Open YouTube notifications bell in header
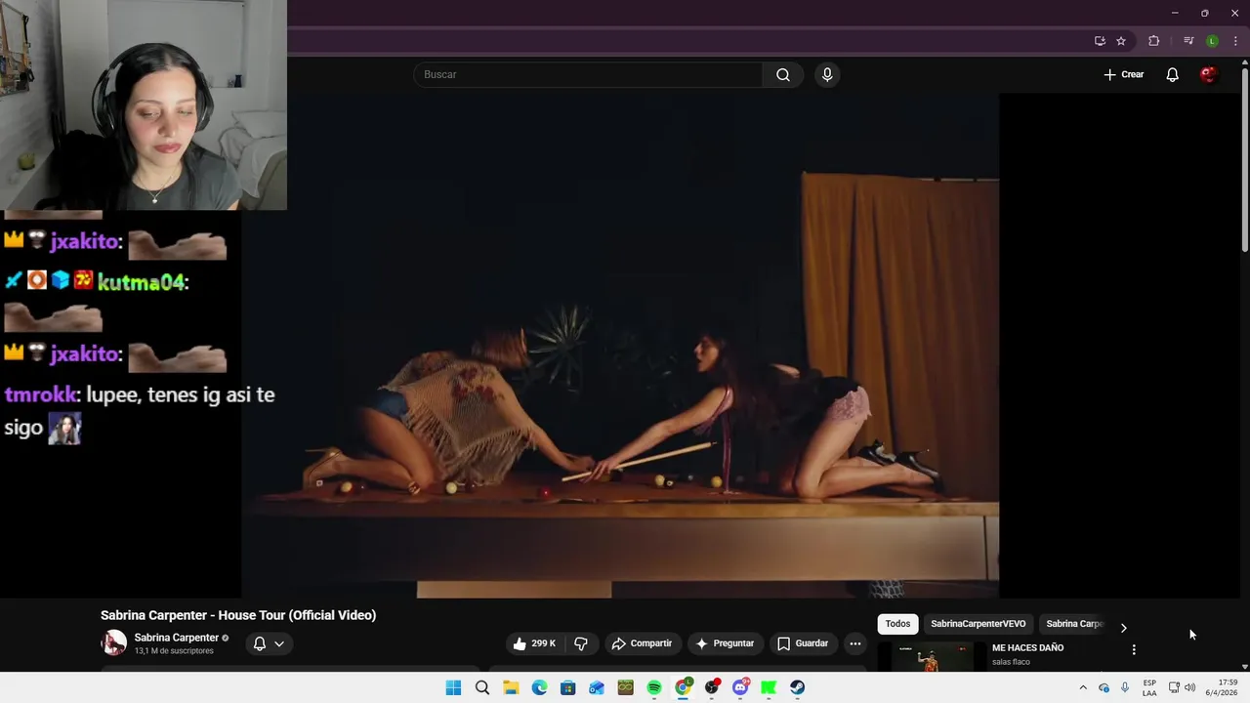The image size is (1250, 703). click(1172, 75)
